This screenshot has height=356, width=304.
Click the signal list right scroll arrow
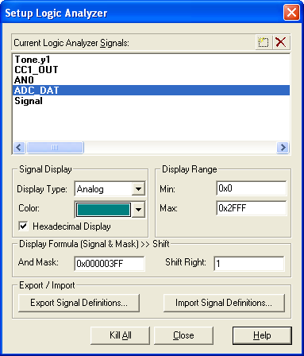click(283, 147)
